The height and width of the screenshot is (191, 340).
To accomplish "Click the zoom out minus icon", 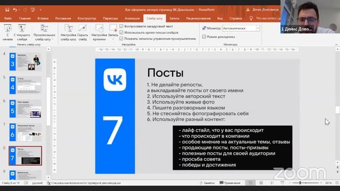I will (x=290, y=183).
